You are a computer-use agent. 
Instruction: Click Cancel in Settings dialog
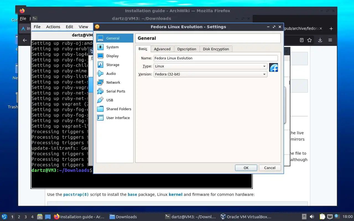click(x=270, y=168)
